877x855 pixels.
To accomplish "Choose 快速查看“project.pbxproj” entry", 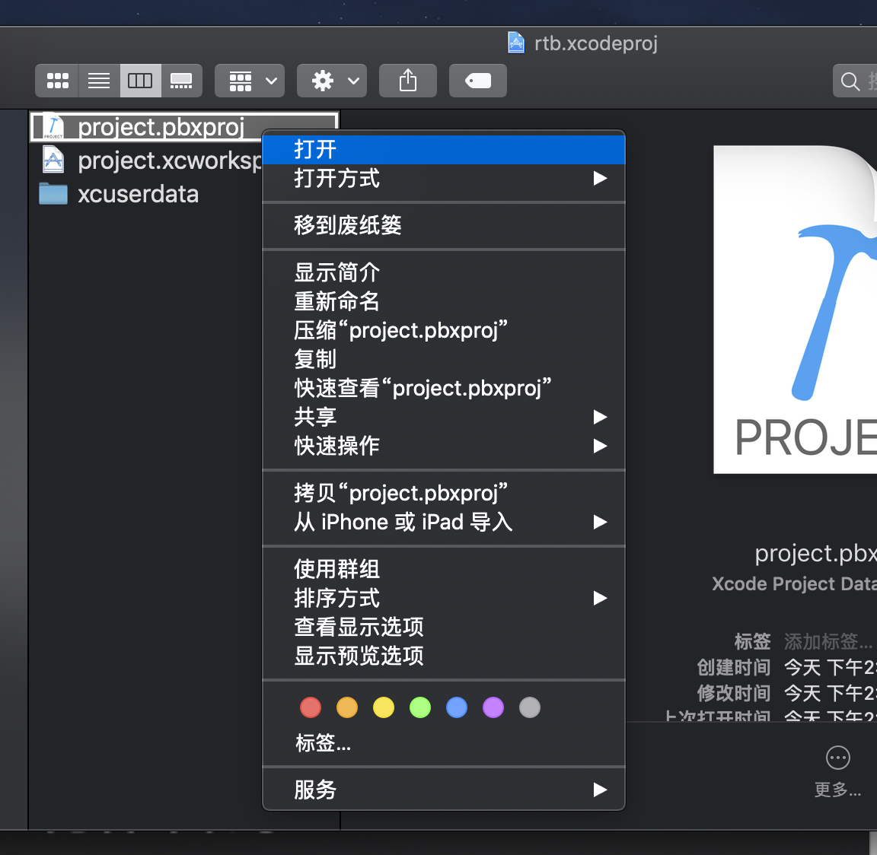I will (x=444, y=389).
